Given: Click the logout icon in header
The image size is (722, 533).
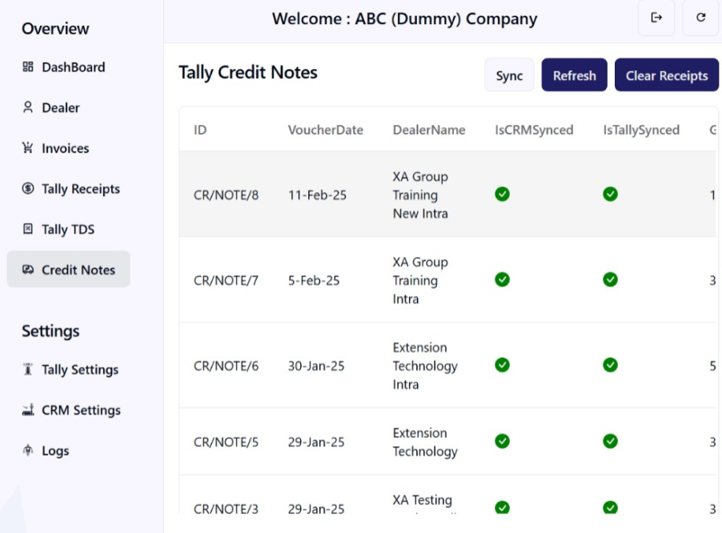Looking at the screenshot, I should (656, 18).
